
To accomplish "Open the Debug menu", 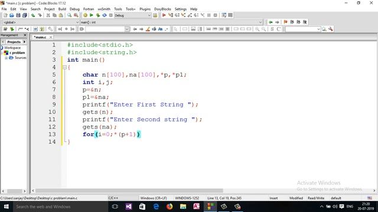I will (x=74, y=9).
